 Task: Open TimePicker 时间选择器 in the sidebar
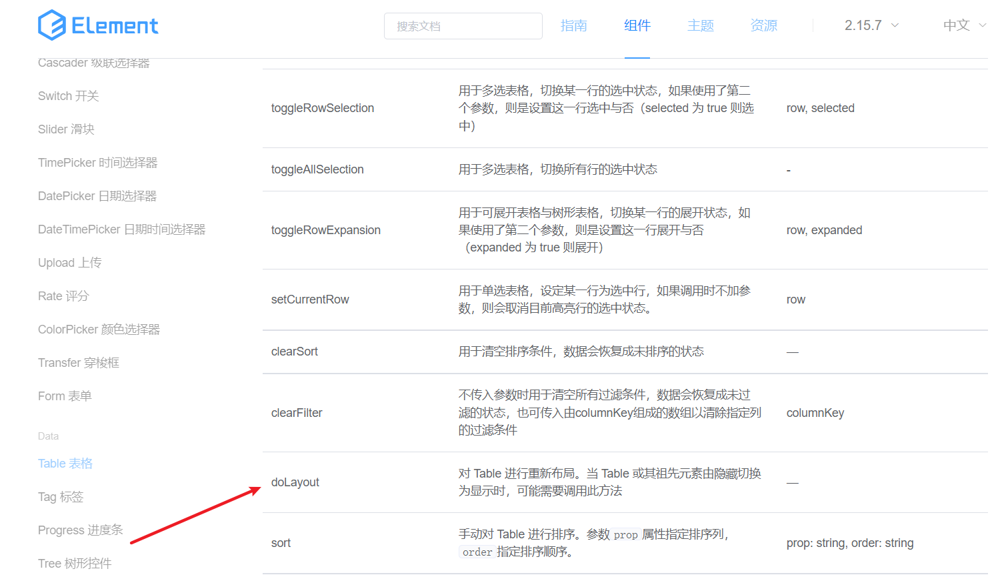point(98,163)
